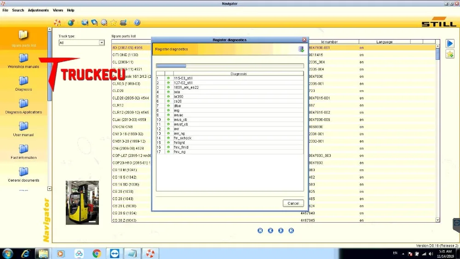Screen dimensions: 460x259
Task: Click the lifebuoy icon in the toolbar
Action: 57,23
